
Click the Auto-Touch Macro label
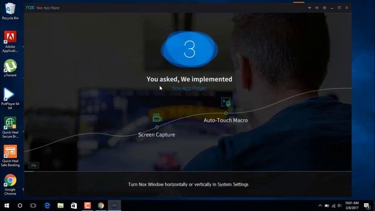point(226,120)
